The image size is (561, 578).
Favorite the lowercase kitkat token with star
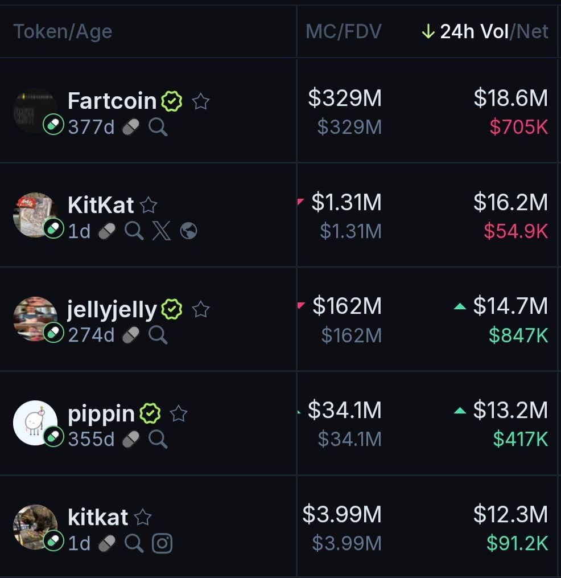pos(143,518)
